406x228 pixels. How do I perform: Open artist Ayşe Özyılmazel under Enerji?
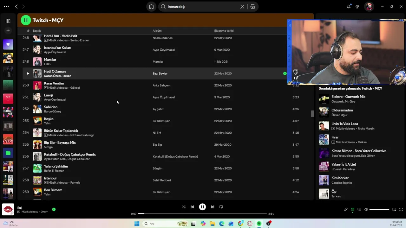(55, 99)
